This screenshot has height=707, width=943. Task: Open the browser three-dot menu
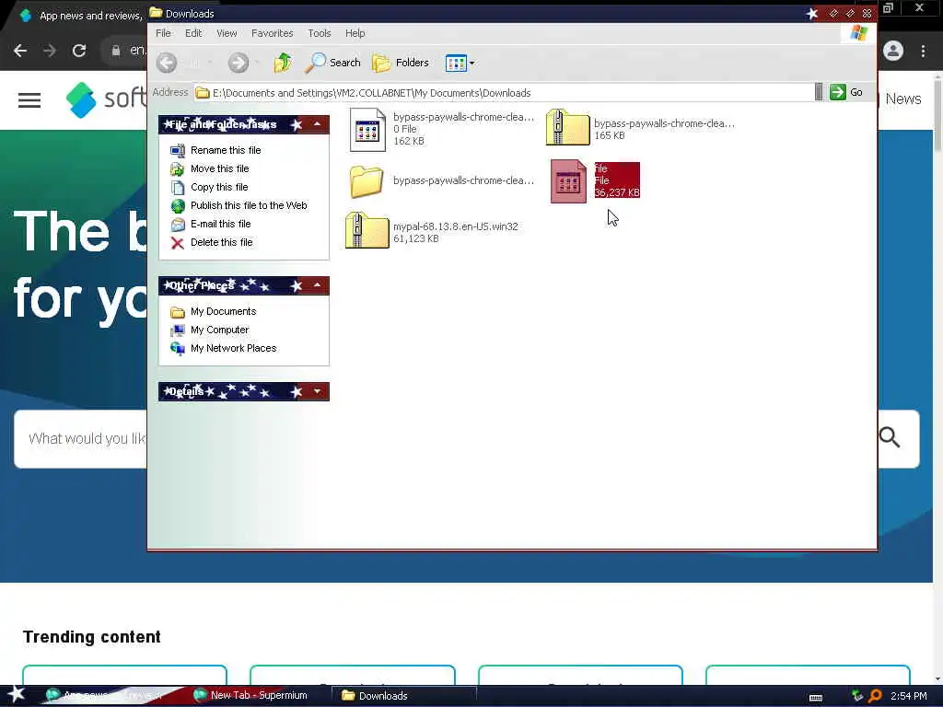923,52
